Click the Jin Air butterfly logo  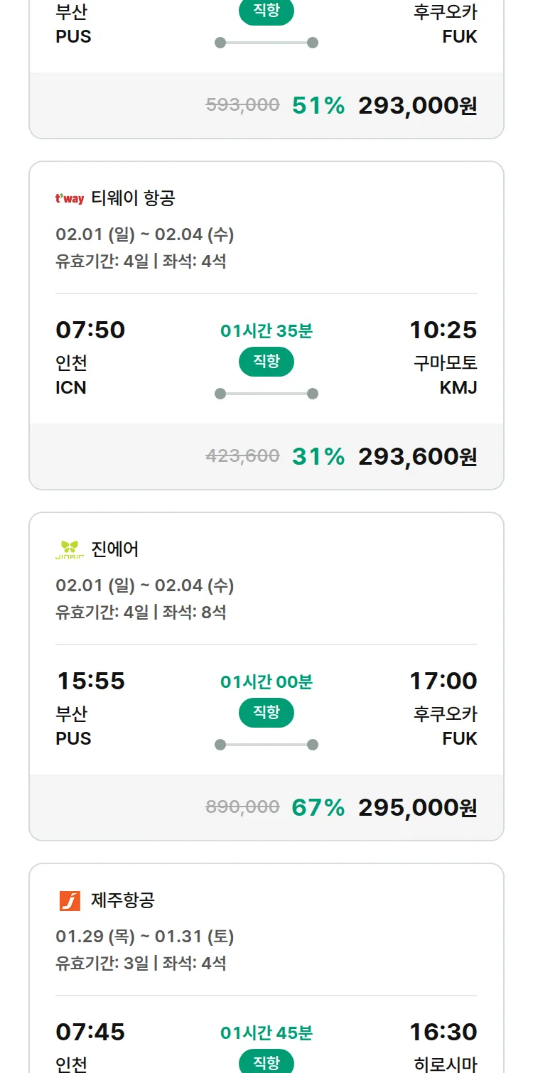point(70,550)
